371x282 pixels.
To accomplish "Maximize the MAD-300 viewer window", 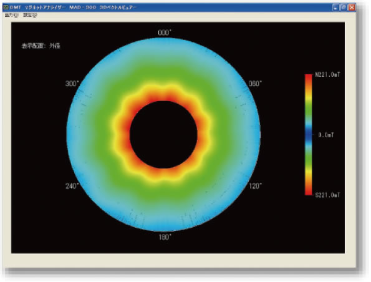I will [344, 7].
